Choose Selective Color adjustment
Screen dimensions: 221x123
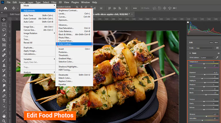[74, 62]
